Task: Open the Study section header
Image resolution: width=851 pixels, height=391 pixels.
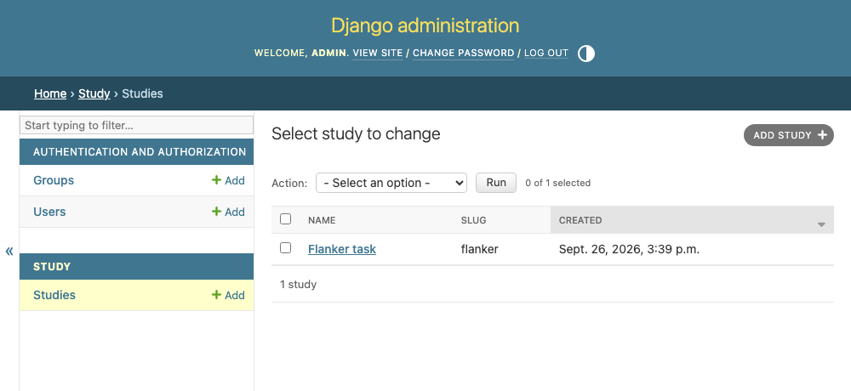Action: 52,267
